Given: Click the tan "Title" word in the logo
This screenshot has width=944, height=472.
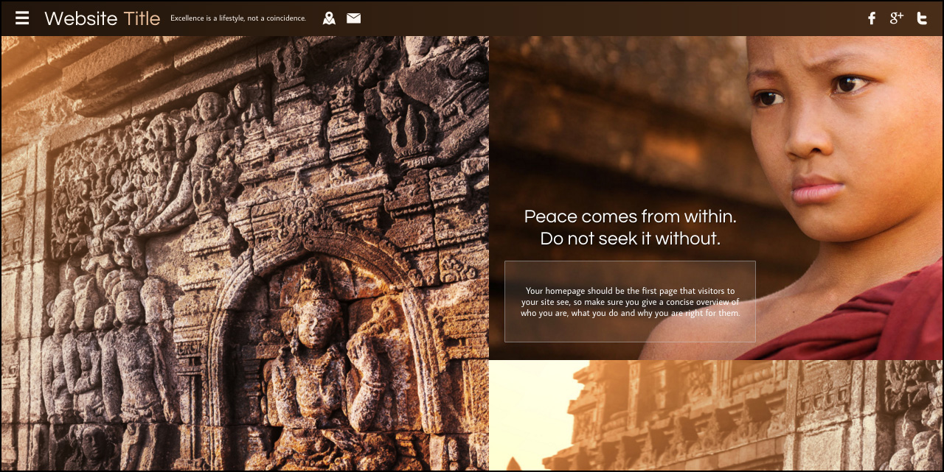Looking at the screenshot, I should click(142, 18).
